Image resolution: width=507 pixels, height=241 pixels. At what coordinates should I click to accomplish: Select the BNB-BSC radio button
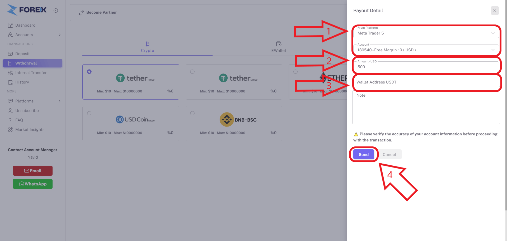pos(192,113)
